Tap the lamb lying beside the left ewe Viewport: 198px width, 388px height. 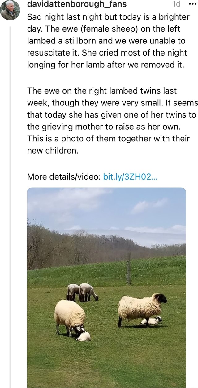[84, 336]
